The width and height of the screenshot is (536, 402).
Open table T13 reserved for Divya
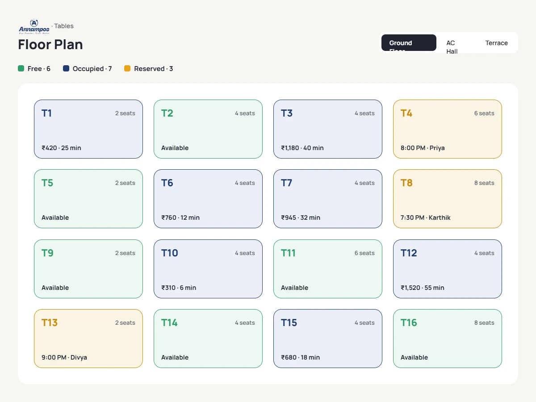[88, 339]
